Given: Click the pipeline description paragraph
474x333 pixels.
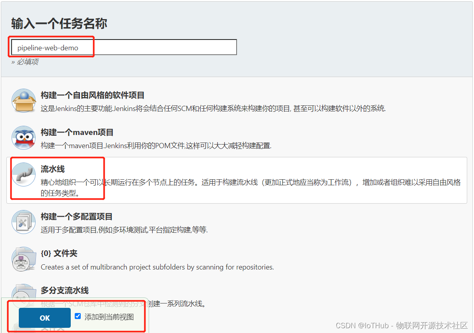Looking at the screenshot, I should point(251,188).
